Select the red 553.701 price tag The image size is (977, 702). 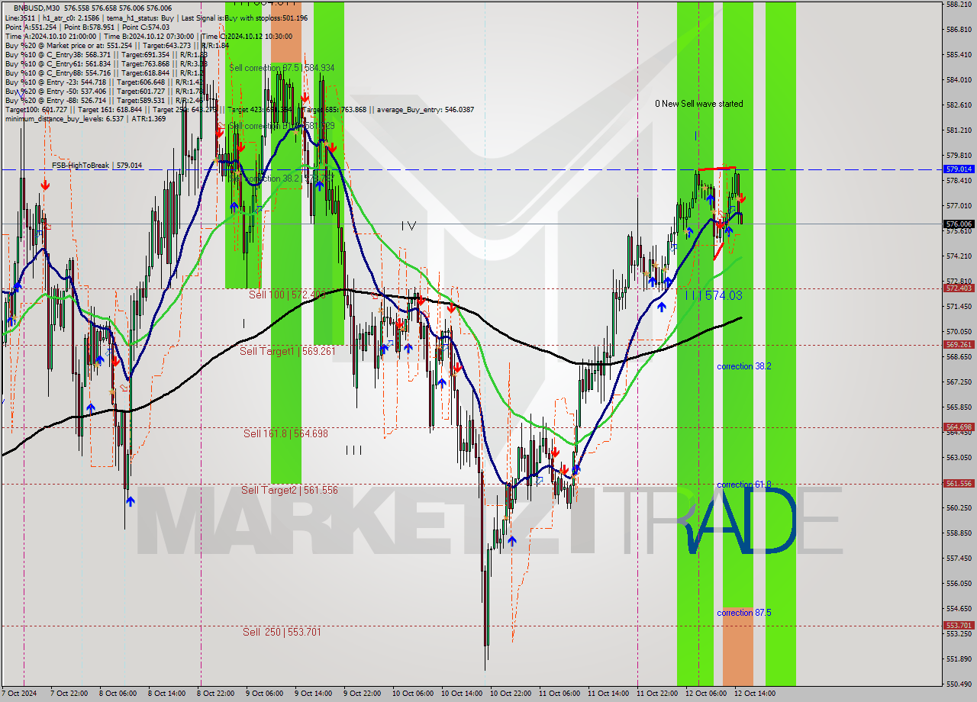[x=959, y=626]
